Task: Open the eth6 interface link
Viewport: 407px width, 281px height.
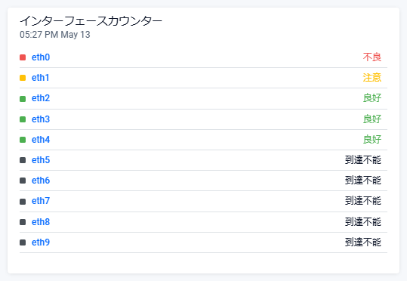Action: click(41, 181)
